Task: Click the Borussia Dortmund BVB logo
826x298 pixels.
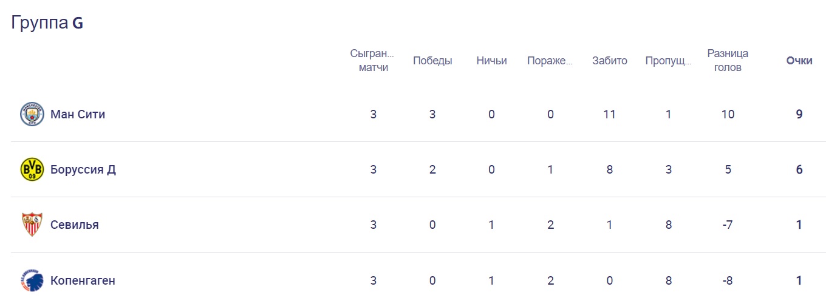Action: tap(32, 169)
